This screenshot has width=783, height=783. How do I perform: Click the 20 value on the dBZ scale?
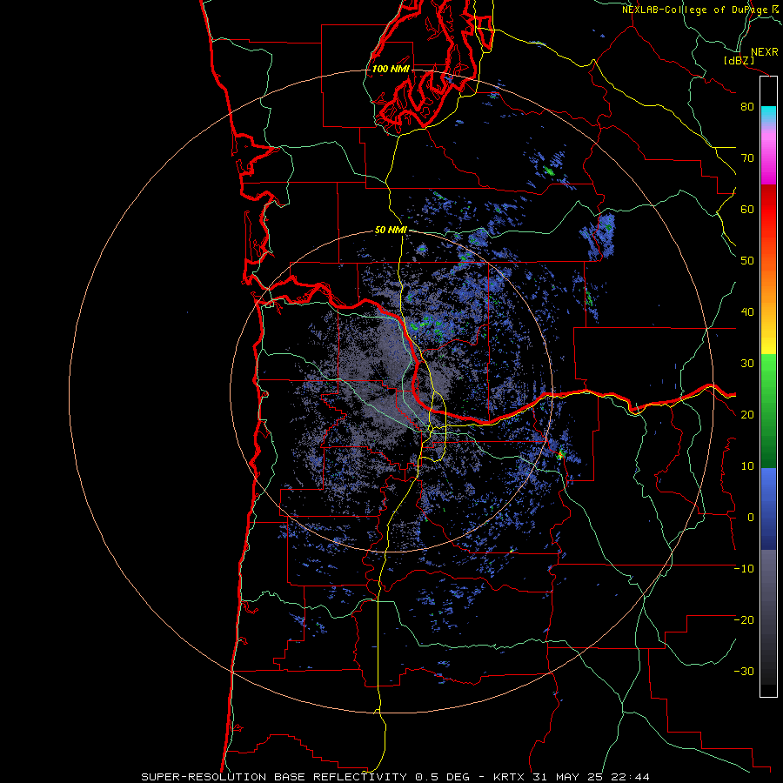coord(747,414)
